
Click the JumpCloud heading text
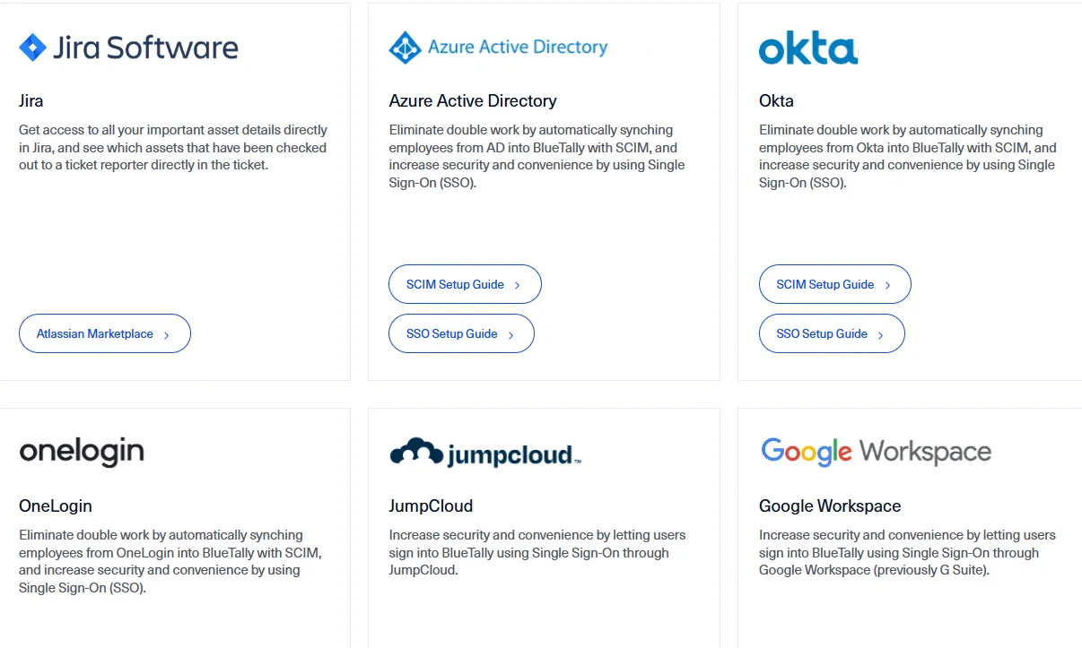(431, 506)
